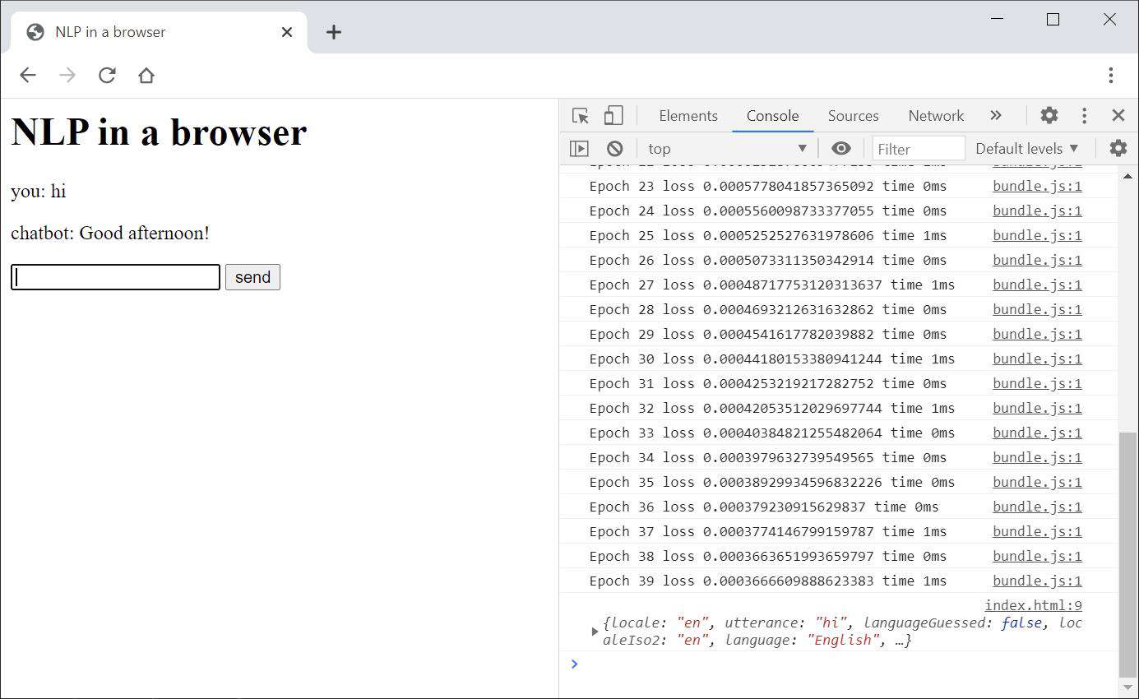Viewport: 1139px width, 699px height.
Task: Open a new browser tab
Action: (333, 32)
